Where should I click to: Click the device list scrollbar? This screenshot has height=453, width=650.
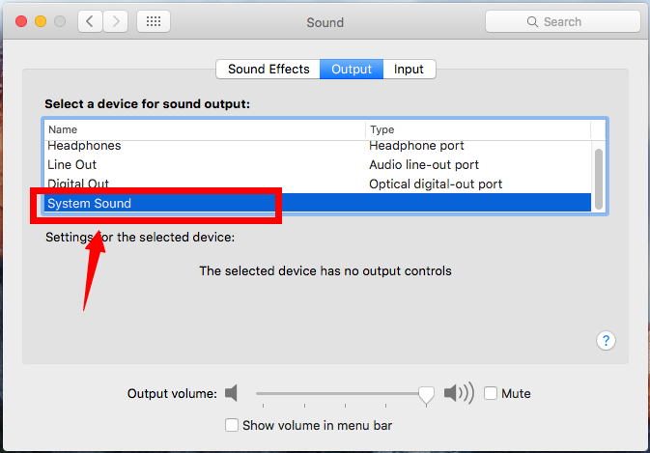click(x=598, y=179)
